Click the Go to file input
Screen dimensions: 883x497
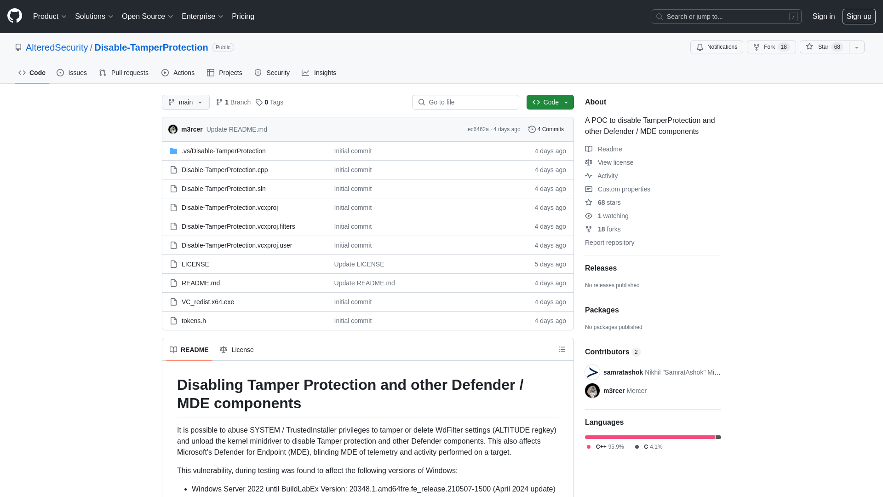tap(465, 102)
